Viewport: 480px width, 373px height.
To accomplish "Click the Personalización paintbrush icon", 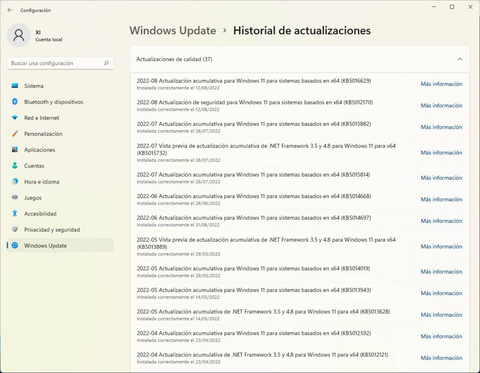I will [x=15, y=134].
